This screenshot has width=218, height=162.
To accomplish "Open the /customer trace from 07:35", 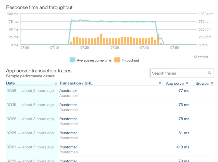I will (68, 105).
